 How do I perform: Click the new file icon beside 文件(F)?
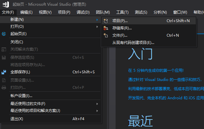pos(106,35)
